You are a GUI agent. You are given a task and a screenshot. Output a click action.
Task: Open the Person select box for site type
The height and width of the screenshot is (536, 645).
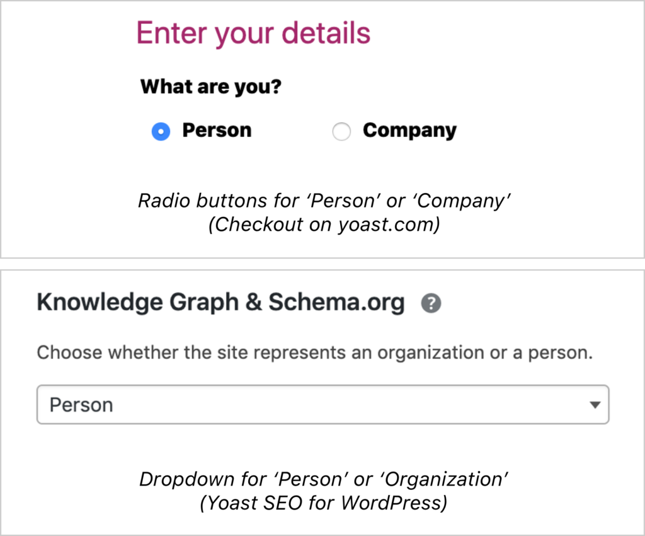point(323,405)
